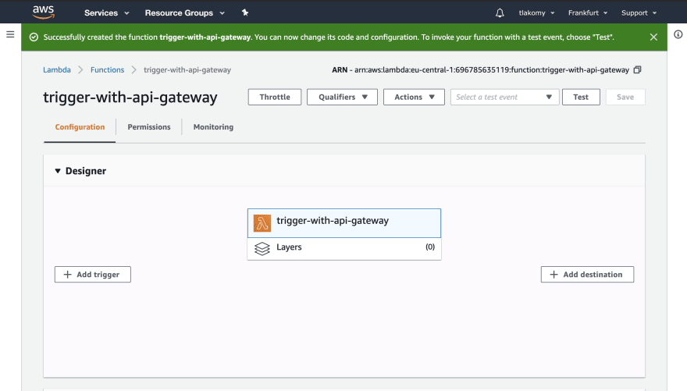Screen dimensions: 687x391
Task: Click the Test button
Action: [x=581, y=97]
